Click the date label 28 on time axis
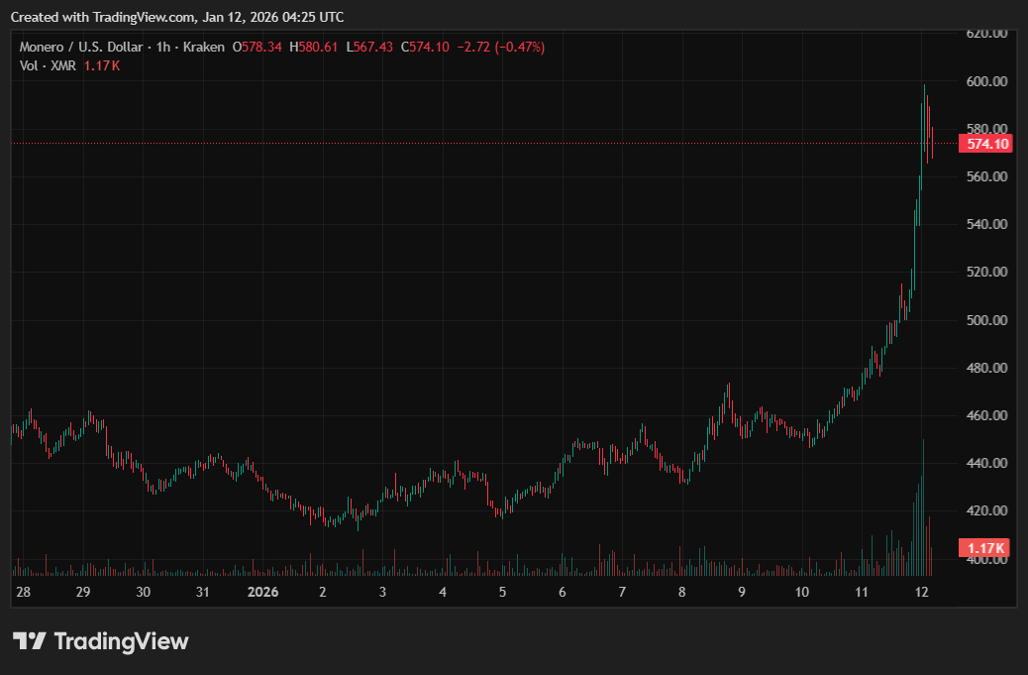 click(23, 592)
